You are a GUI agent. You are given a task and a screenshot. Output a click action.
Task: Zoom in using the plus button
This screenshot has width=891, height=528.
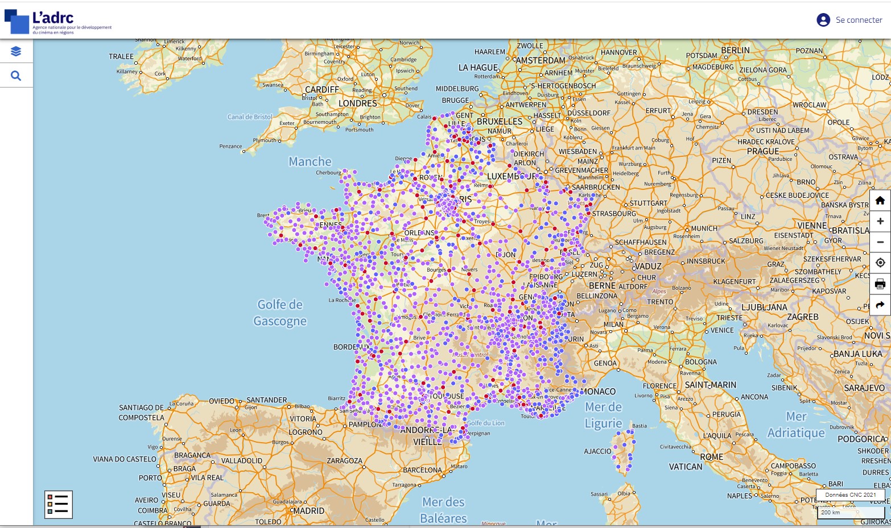click(x=880, y=221)
